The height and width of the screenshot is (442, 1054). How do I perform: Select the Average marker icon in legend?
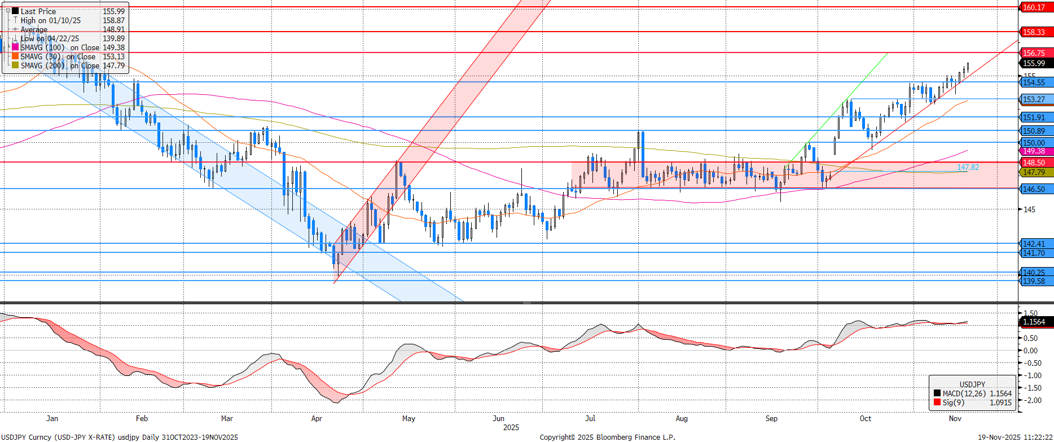(x=15, y=29)
